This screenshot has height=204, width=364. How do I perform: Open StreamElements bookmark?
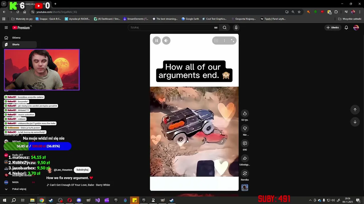[x=136, y=19]
